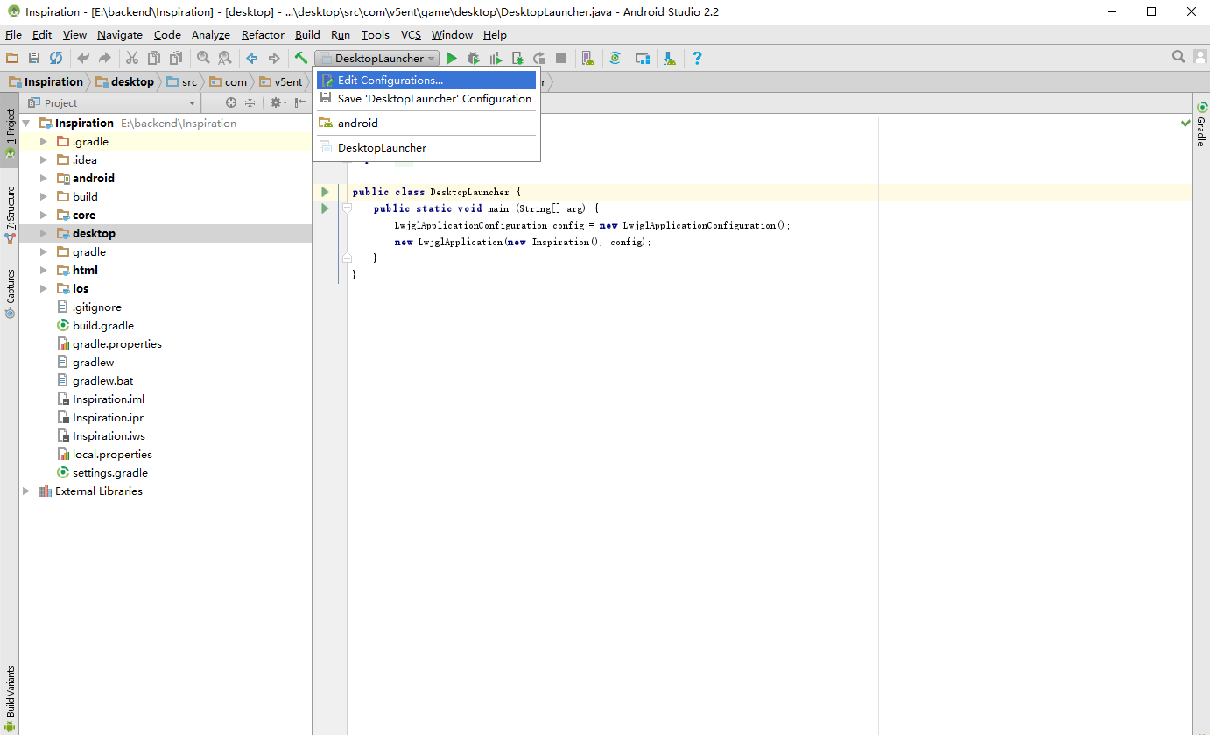Expand the core module node
Image resolution: width=1210 pixels, height=735 pixels.
(44, 216)
